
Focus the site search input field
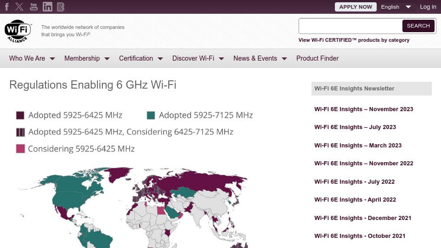(351, 26)
